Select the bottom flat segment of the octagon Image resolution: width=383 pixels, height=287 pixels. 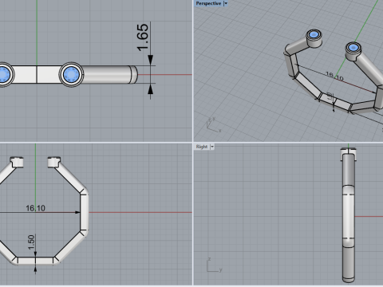click(x=35, y=261)
